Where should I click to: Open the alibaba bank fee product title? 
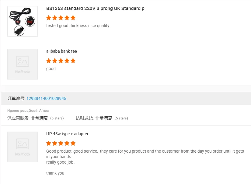click(61, 51)
